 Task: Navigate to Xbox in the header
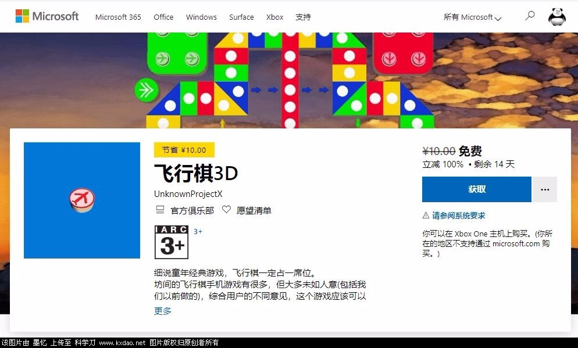275,17
